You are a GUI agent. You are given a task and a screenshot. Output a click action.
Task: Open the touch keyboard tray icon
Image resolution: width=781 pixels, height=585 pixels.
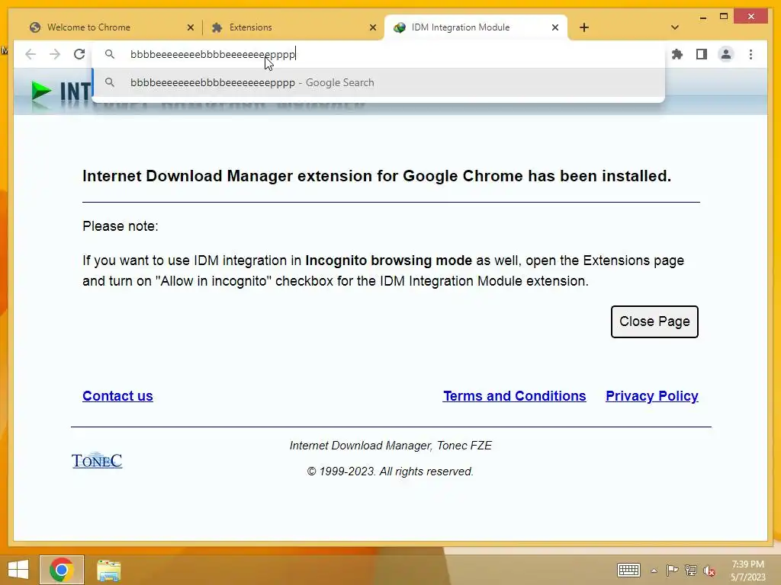(x=628, y=570)
